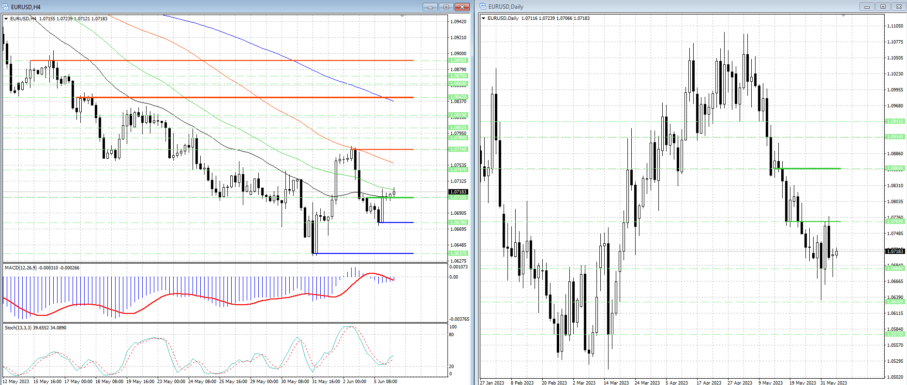Click the 1.08190 level label on H4 price axis
The width and height of the screenshot is (907, 385).
coord(459,115)
